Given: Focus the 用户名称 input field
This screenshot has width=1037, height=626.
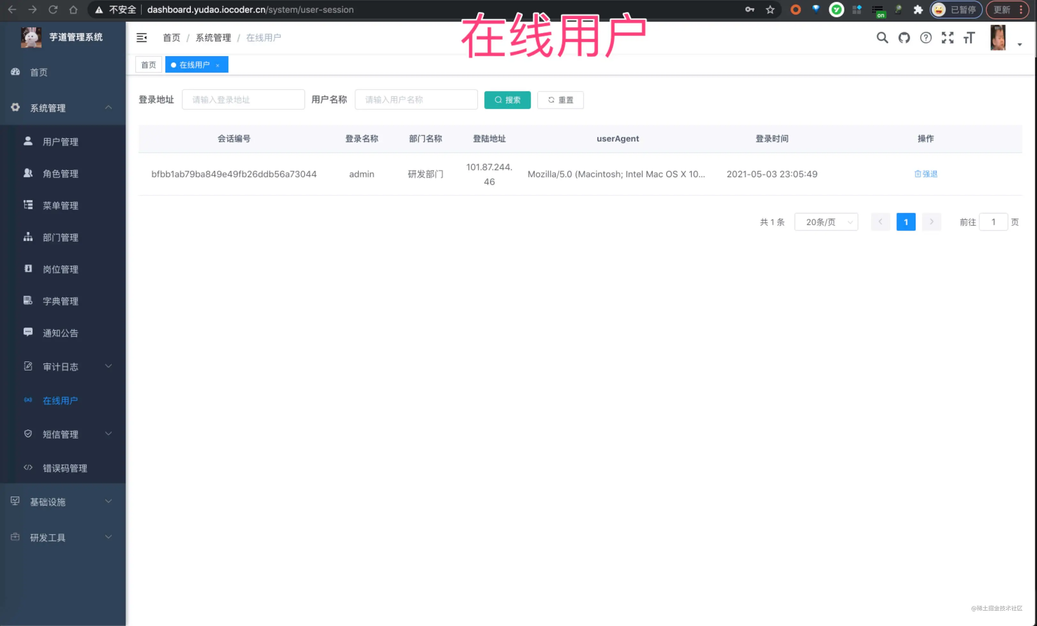Looking at the screenshot, I should pos(416,100).
